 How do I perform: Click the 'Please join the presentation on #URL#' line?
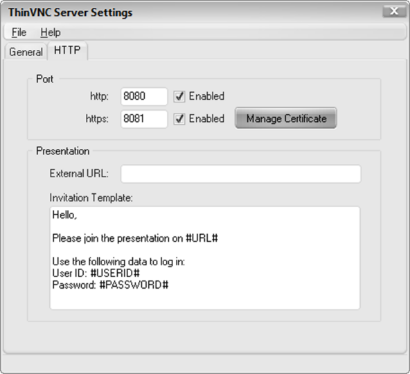(135, 238)
